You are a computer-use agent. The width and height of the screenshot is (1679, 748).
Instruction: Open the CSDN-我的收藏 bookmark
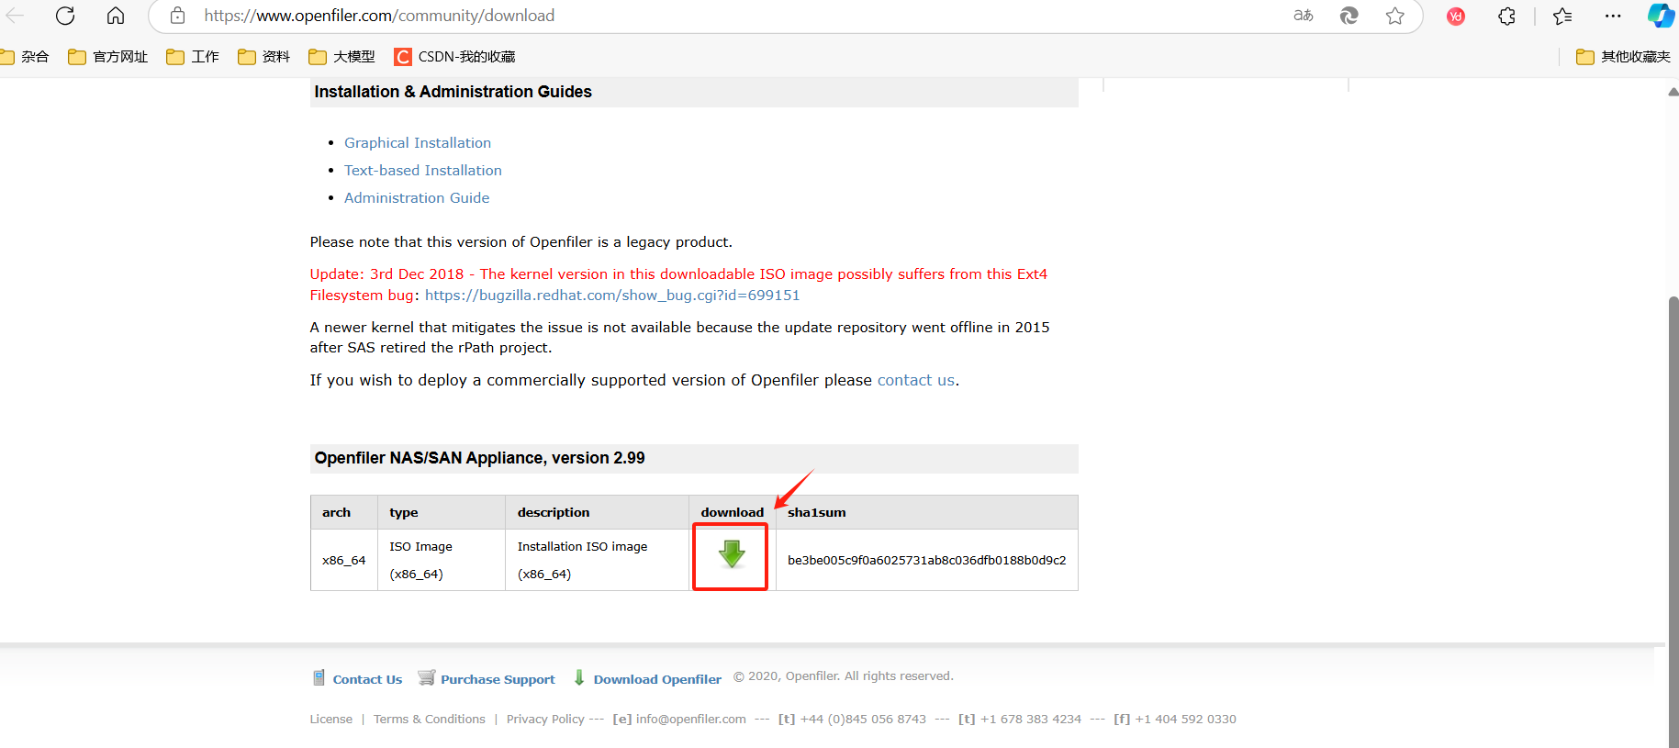[455, 57]
